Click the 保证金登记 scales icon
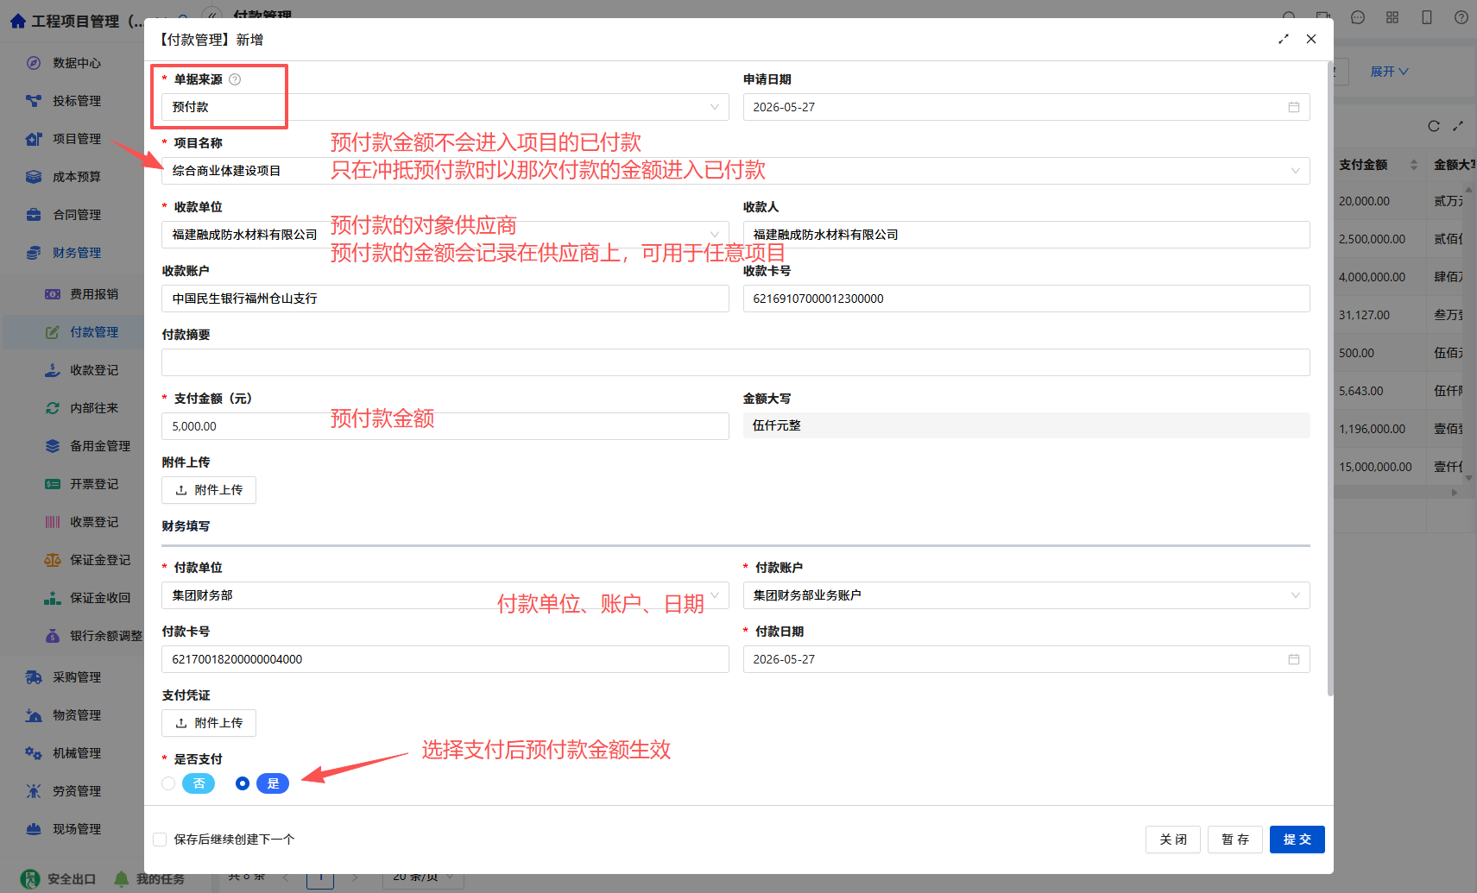This screenshot has height=893, width=1477. click(x=53, y=560)
